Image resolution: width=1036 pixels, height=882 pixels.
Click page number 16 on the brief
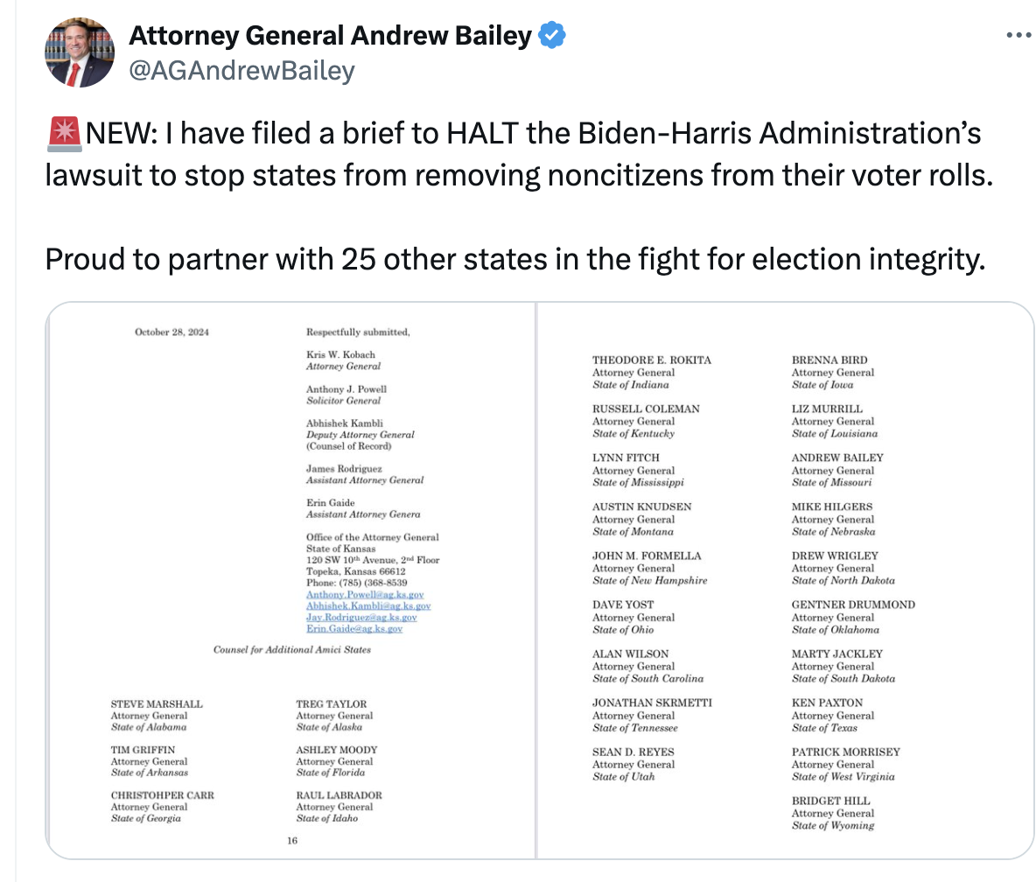[x=292, y=841]
